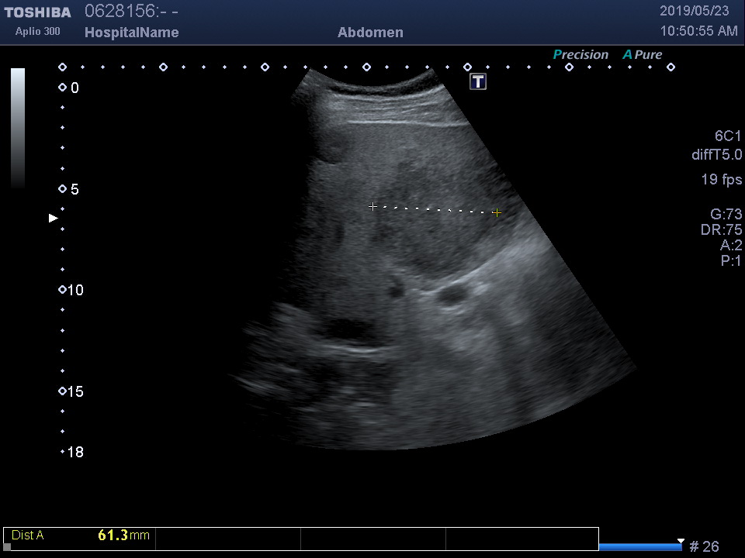
Task: Click the HospitalName text
Action: [x=131, y=33]
